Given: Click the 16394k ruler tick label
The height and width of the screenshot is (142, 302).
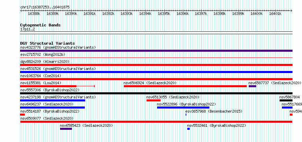Looking at the screenshot, I should click(145, 14).
